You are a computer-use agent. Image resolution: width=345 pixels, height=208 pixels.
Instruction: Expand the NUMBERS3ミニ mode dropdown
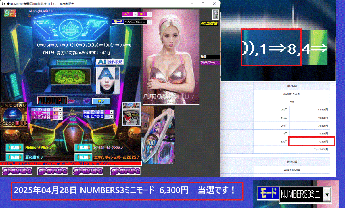point(149,22)
